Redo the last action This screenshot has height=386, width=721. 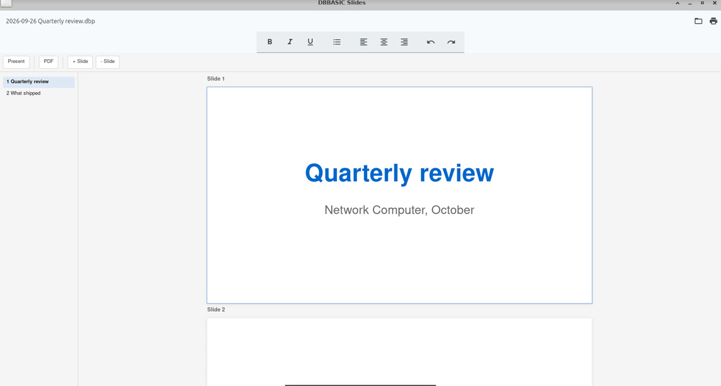pyautogui.click(x=451, y=42)
